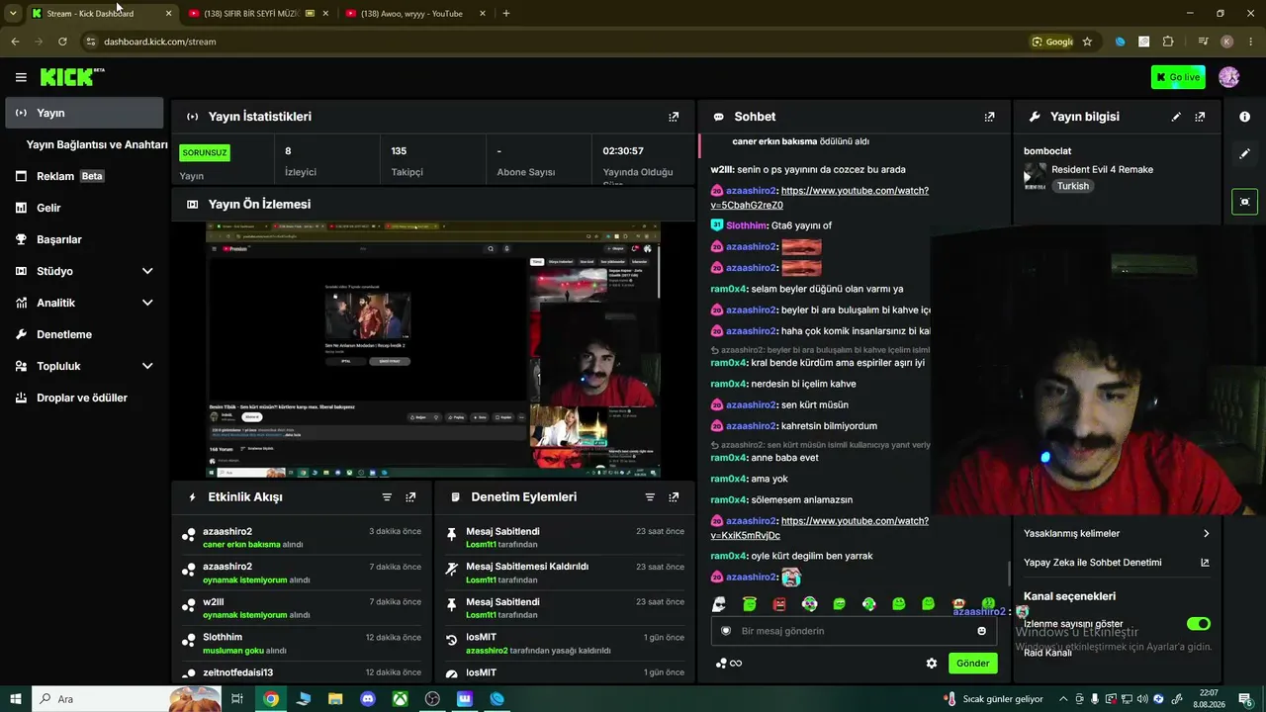Open the Windows Start menu

pos(15,699)
